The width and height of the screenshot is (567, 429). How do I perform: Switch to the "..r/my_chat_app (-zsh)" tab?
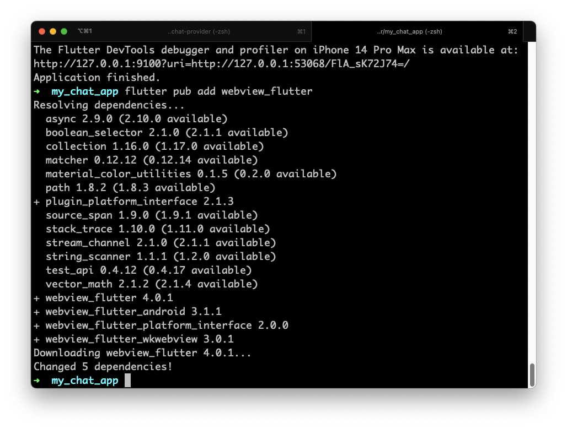(409, 31)
